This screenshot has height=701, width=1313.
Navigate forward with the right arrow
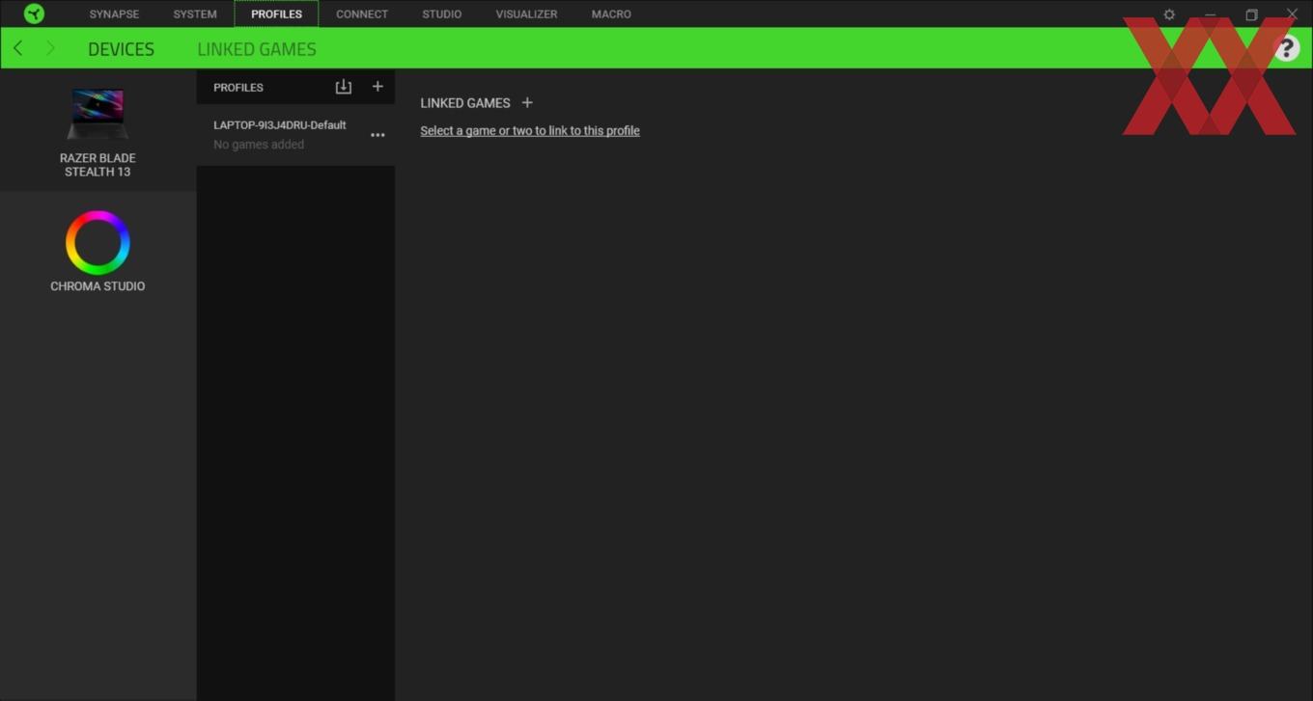(x=50, y=48)
